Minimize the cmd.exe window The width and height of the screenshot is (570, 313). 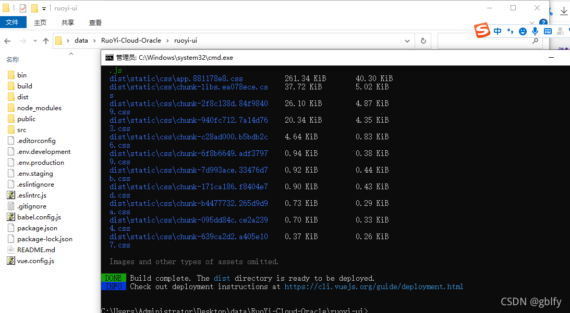click(x=551, y=57)
